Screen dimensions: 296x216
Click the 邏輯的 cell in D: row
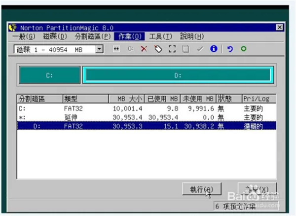coord(253,126)
